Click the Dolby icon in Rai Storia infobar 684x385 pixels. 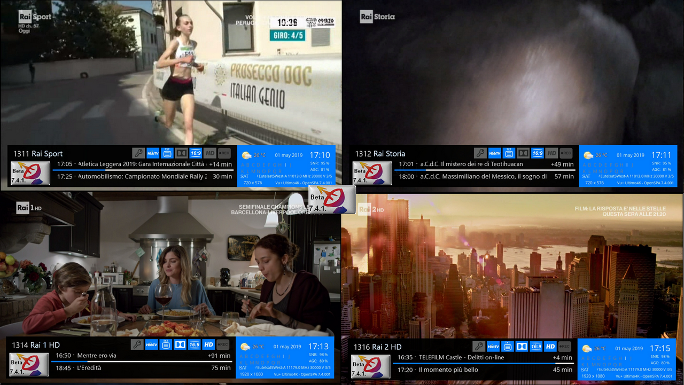(x=523, y=153)
